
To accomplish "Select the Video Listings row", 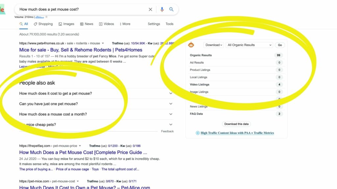I will pos(236,85).
